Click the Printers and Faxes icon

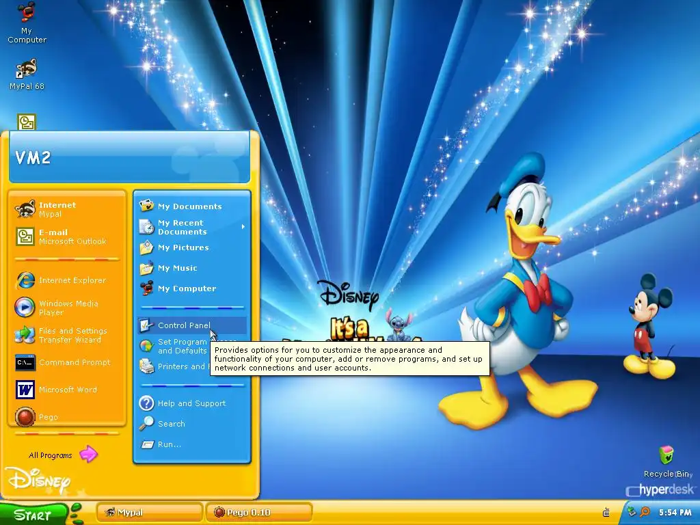(x=146, y=366)
